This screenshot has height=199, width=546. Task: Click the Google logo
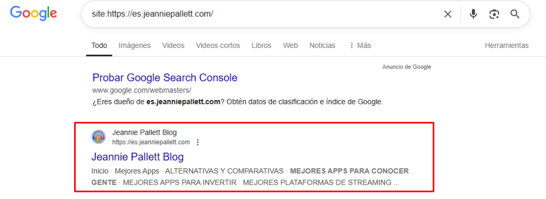[34, 13]
